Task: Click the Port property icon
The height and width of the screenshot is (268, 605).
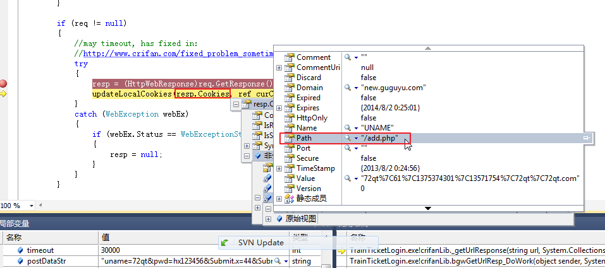Action: 289,148
